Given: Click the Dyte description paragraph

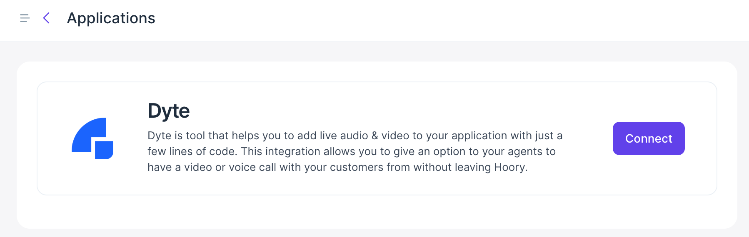Looking at the screenshot, I should pos(355,151).
